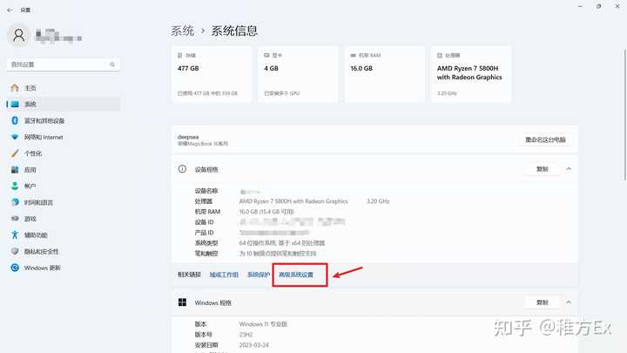This screenshot has height=353, width=627.
Task: Open 时间和语言 time and language
Action: 64,202
